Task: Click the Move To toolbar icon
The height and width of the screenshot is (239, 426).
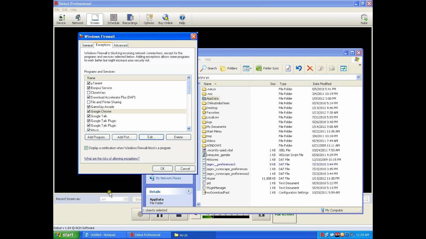Action: [321, 68]
